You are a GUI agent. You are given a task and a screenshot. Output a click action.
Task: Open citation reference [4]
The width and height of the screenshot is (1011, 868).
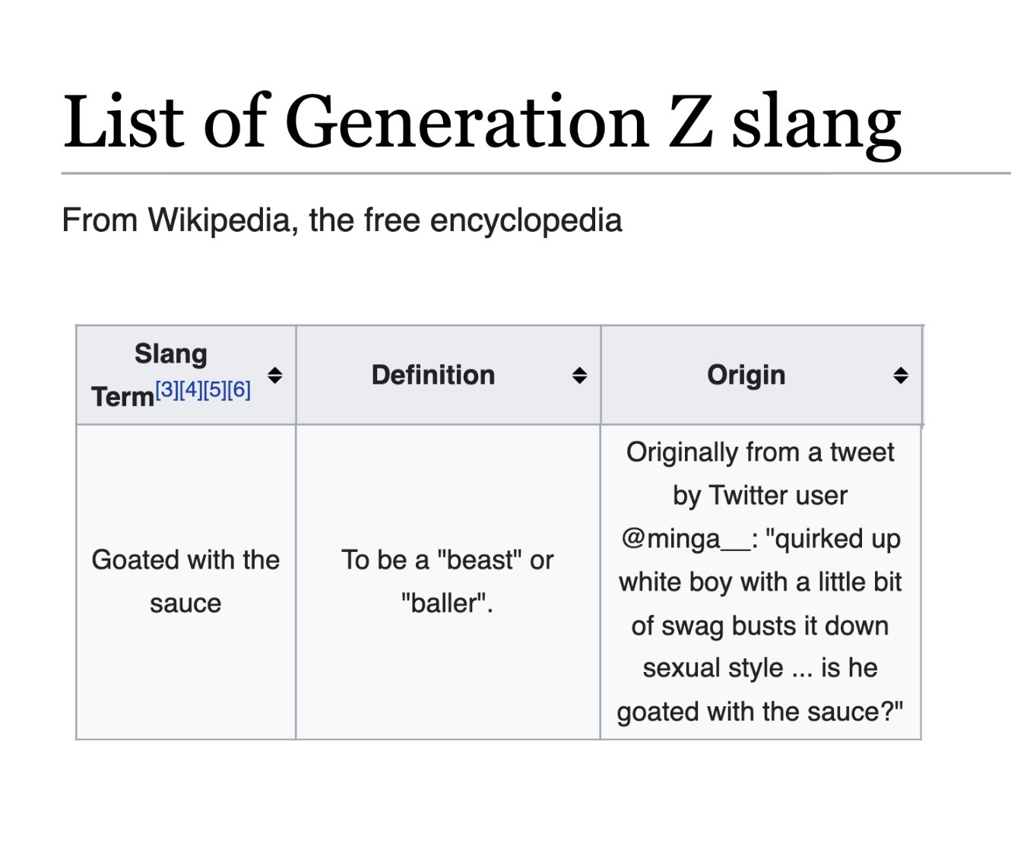192,390
